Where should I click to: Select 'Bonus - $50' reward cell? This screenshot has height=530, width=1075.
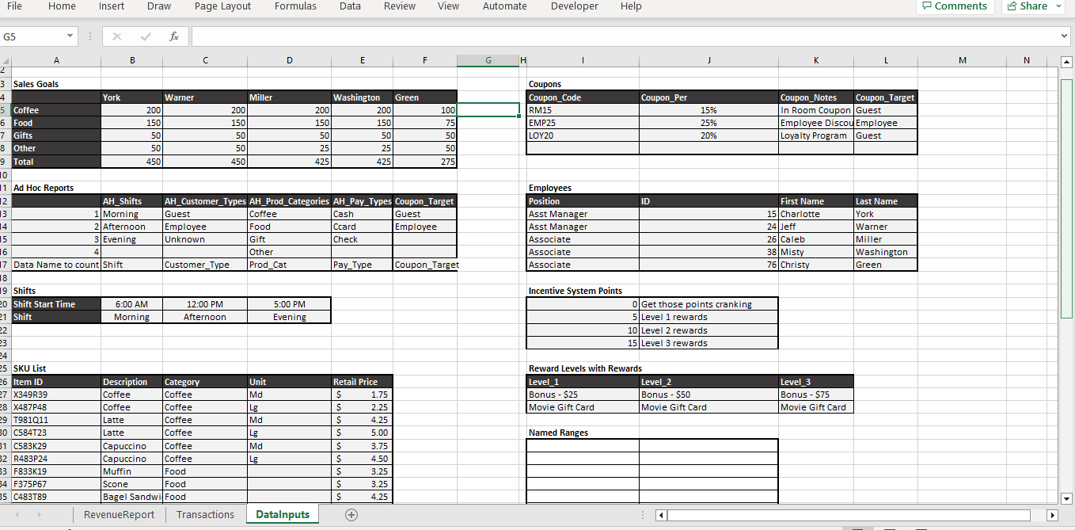[x=708, y=395]
